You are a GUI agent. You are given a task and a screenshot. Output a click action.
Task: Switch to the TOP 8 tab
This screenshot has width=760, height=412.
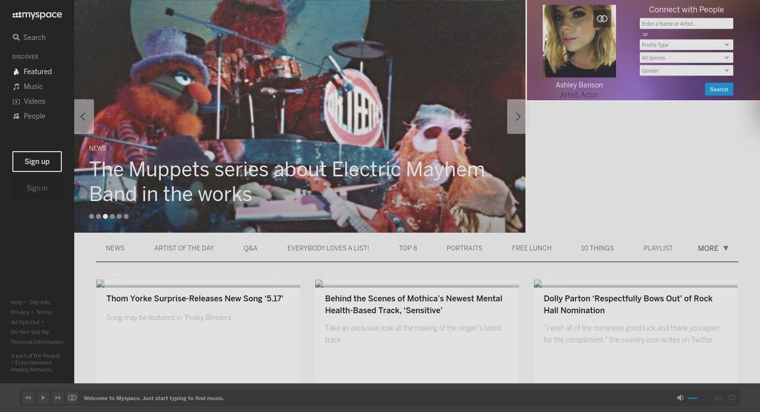(x=408, y=248)
